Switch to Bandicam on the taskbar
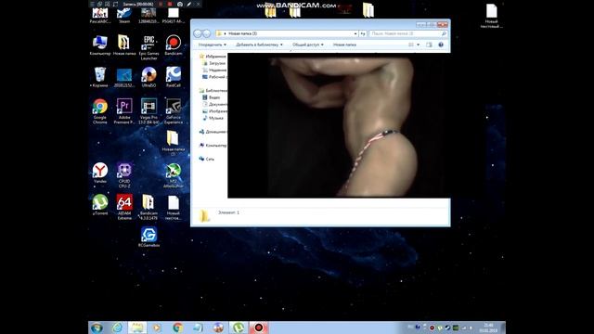 [x=259, y=328]
